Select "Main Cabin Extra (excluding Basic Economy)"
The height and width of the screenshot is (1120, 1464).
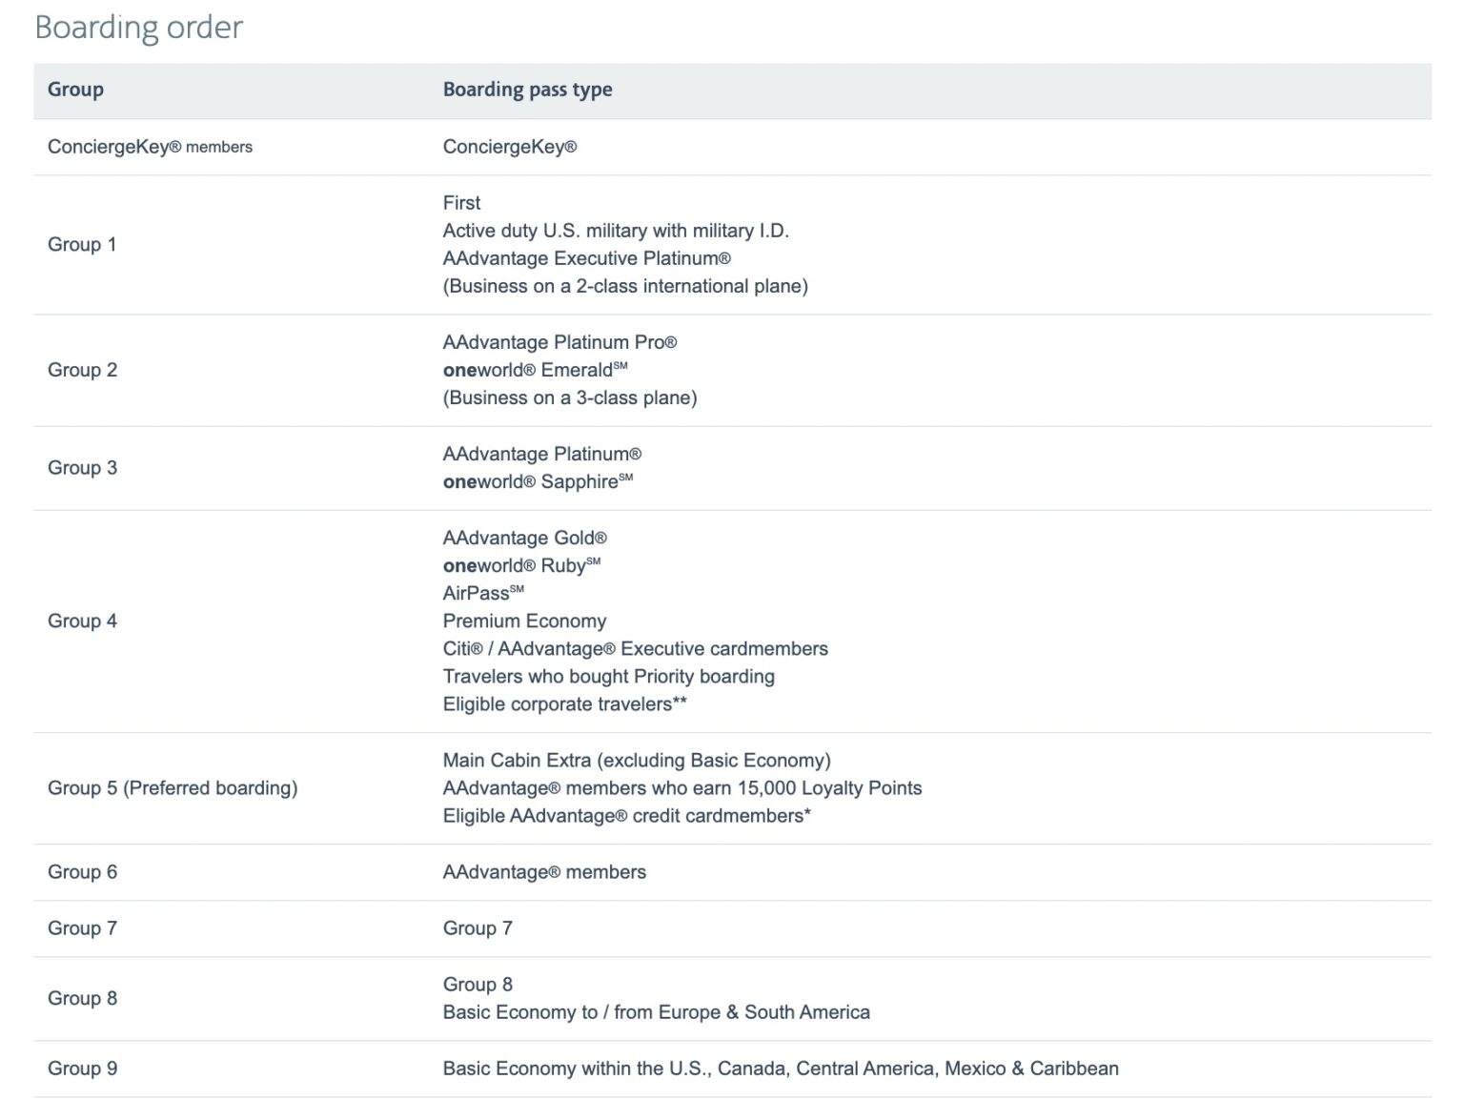637,760
